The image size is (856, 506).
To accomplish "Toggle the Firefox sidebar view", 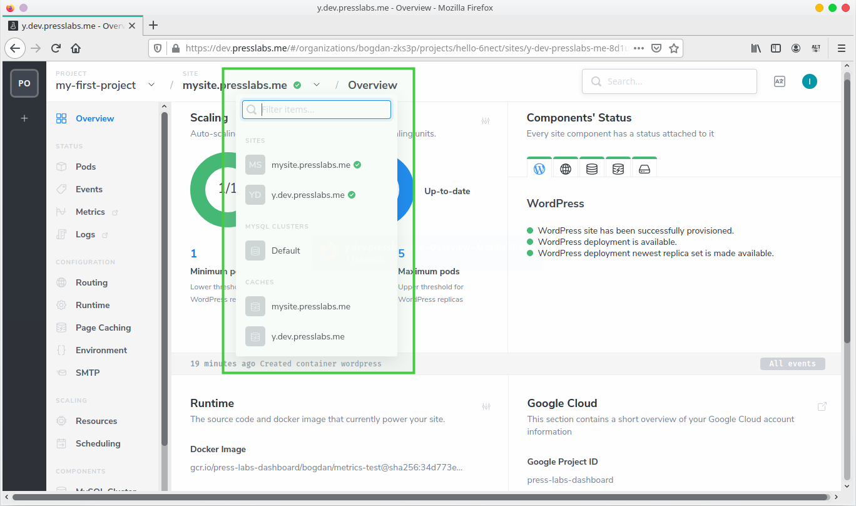I will tap(776, 48).
